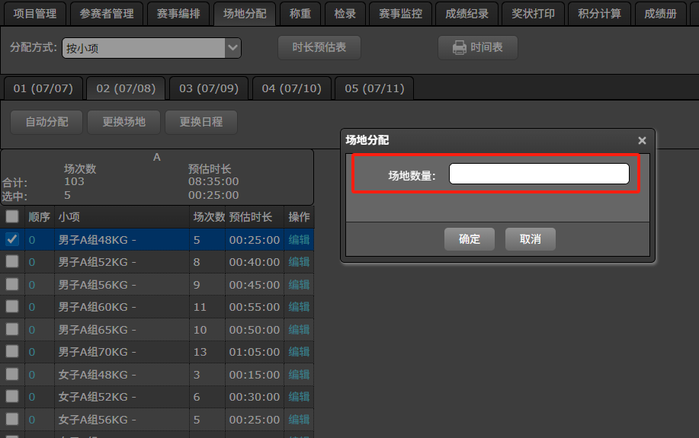Click the 确定 button in dialog
The image size is (699, 438).
[x=470, y=239]
